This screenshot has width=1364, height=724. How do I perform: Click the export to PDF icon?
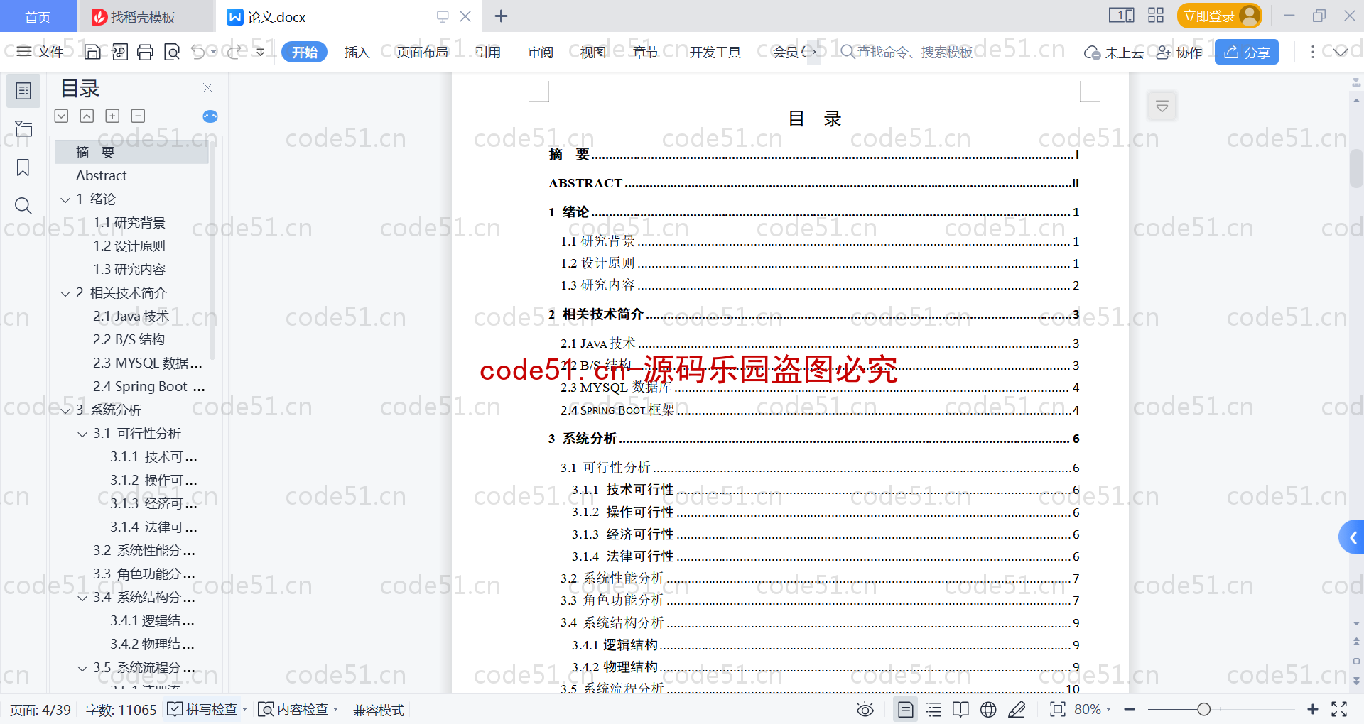click(119, 52)
